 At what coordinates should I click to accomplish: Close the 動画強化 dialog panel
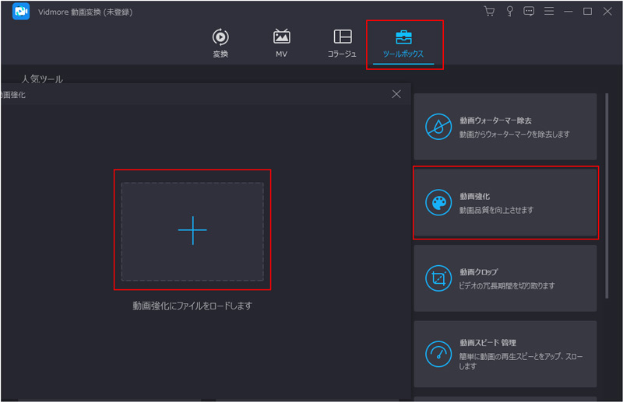(x=396, y=94)
